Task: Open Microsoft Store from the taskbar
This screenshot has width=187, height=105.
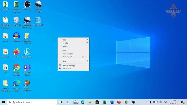Action: (97, 102)
